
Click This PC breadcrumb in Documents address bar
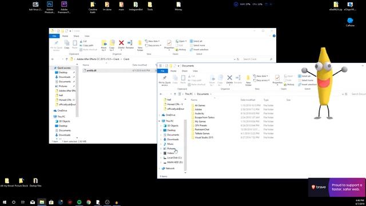coord(189,94)
